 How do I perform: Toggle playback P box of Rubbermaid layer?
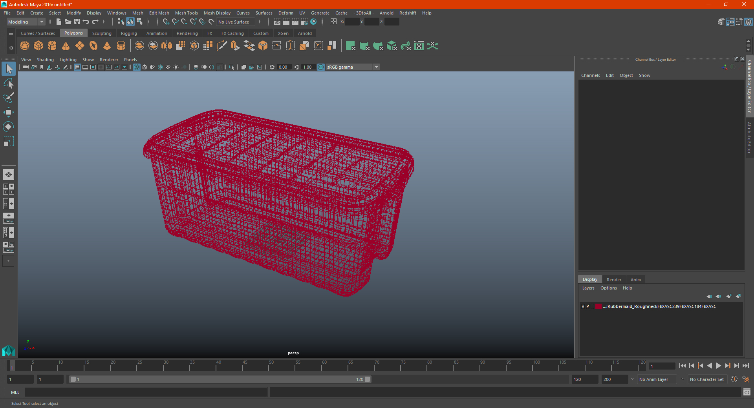click(587, 306)
